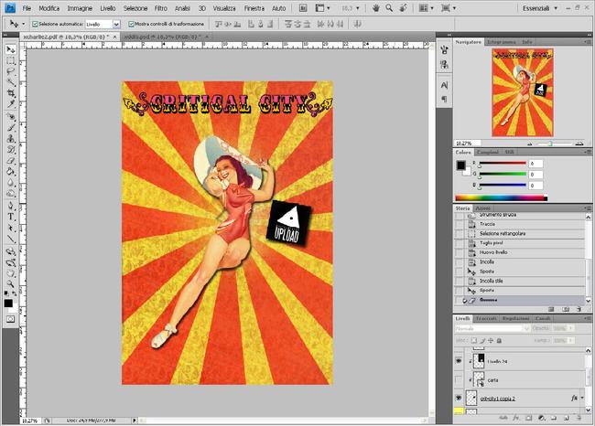Image resolution: width=595 pixels, height=426 pixels.
Task: Hide the criticity1 copia 2 layer
Action: pyautogui.click(x=459, y=398)
